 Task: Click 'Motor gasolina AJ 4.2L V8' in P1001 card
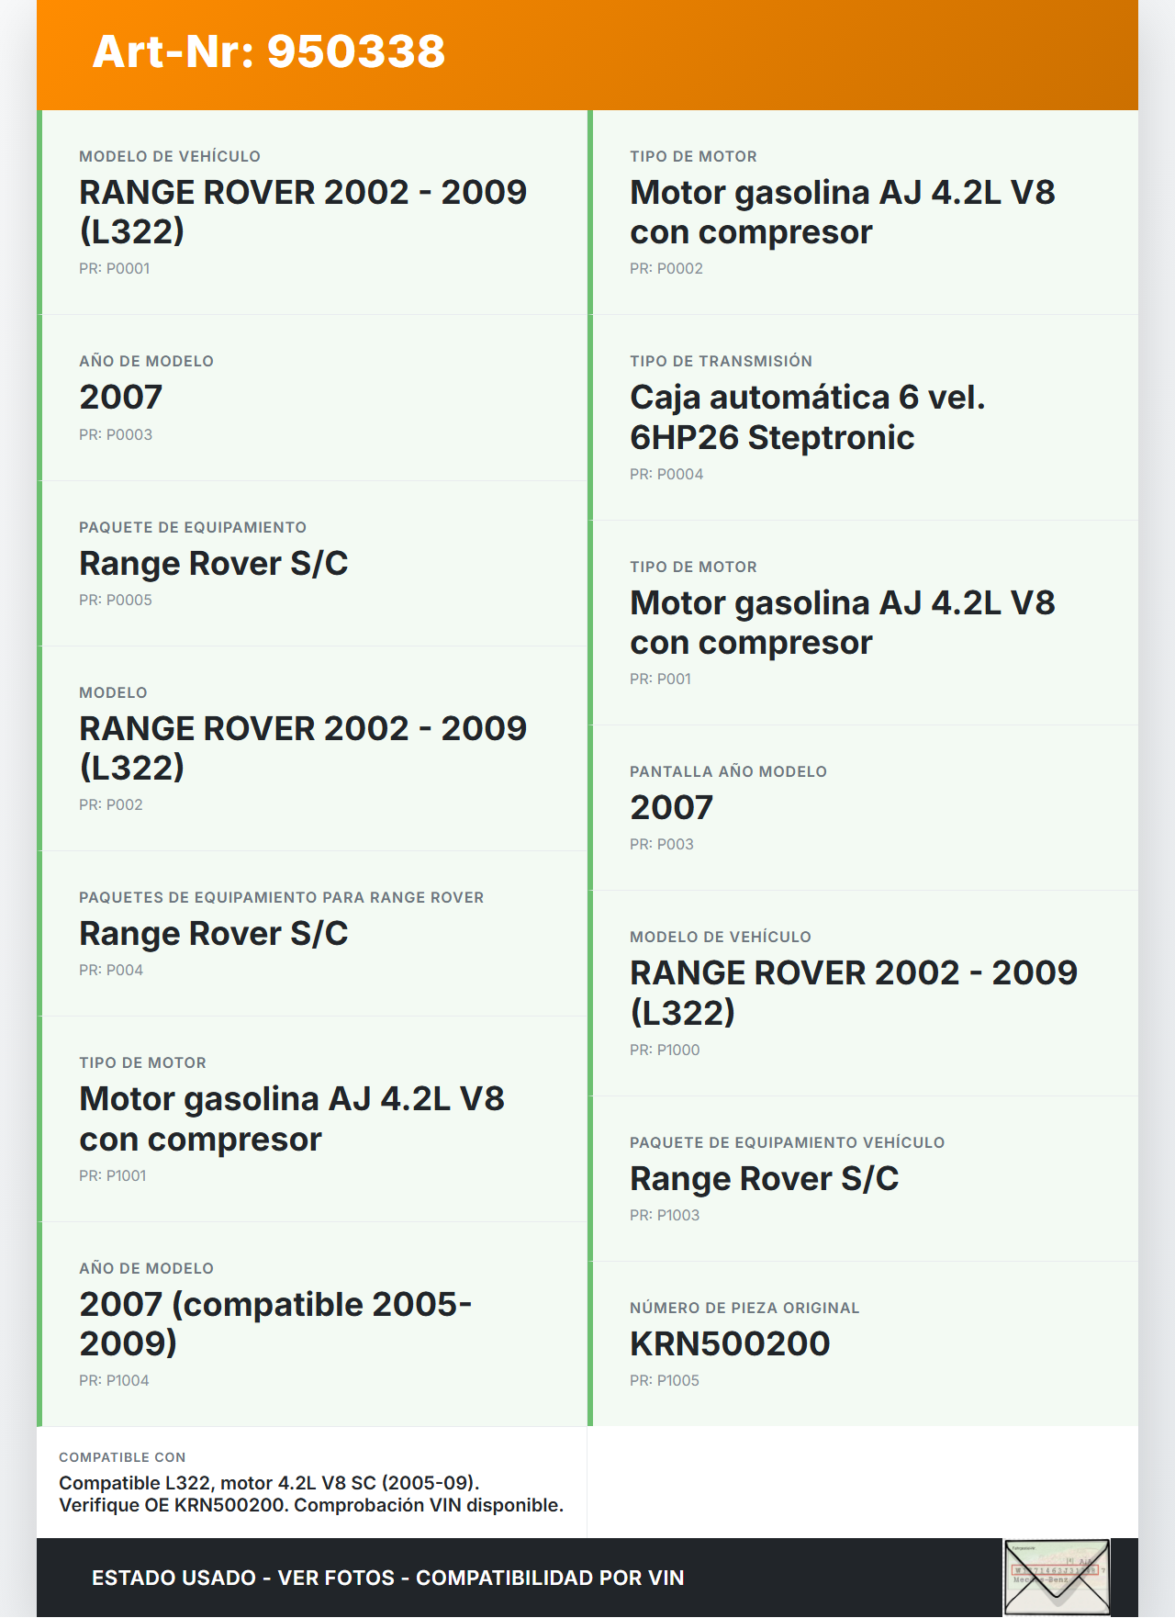(292, 1098)
